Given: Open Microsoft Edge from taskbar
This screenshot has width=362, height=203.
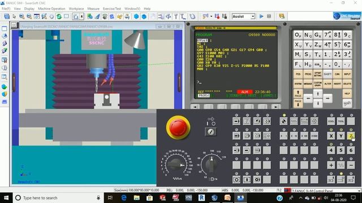Looking at the screenshot, I should (x=124, y=198).
